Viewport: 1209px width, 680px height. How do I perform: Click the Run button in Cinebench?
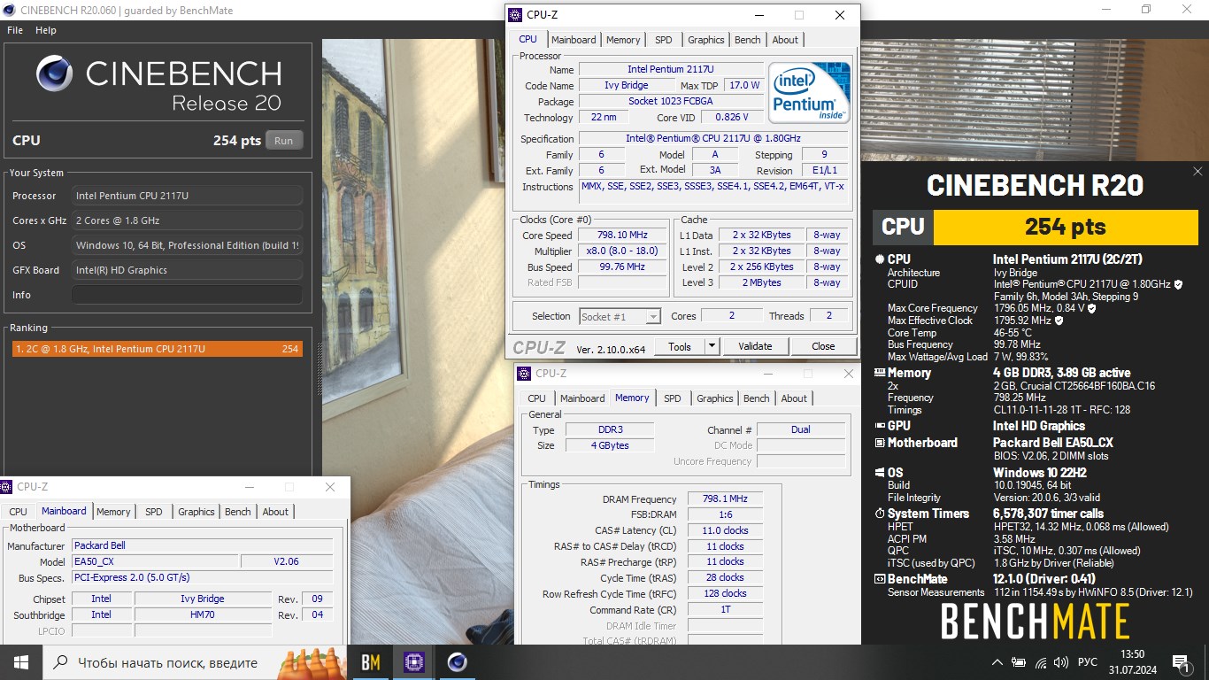point(284,141)
